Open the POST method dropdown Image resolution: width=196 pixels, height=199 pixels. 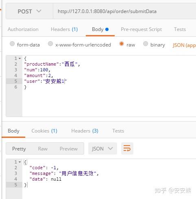coord(29,11)
